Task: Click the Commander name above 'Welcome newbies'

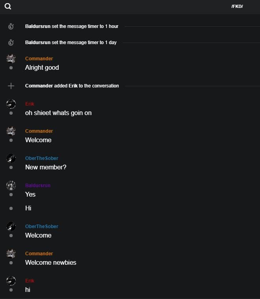Action: click(x=39, y=254)
